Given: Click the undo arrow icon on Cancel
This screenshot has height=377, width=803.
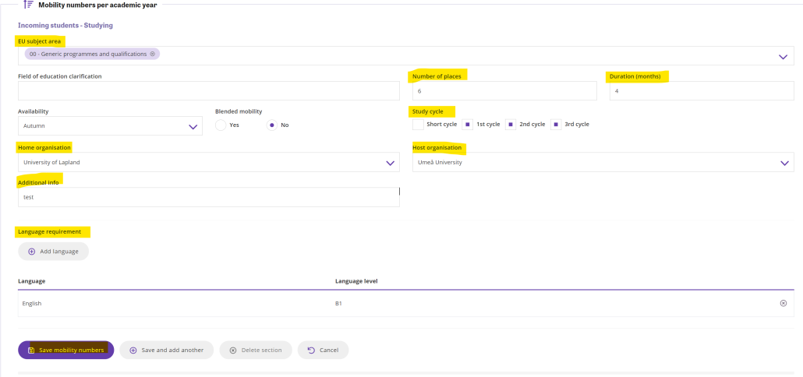Looking at the screenshot, I should (311, 351).
